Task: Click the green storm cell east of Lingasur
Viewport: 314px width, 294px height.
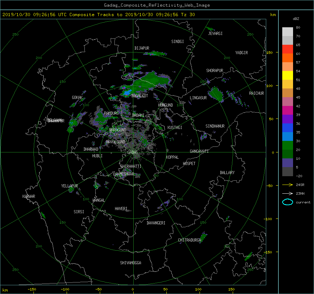Action: (x=216, y=94)
